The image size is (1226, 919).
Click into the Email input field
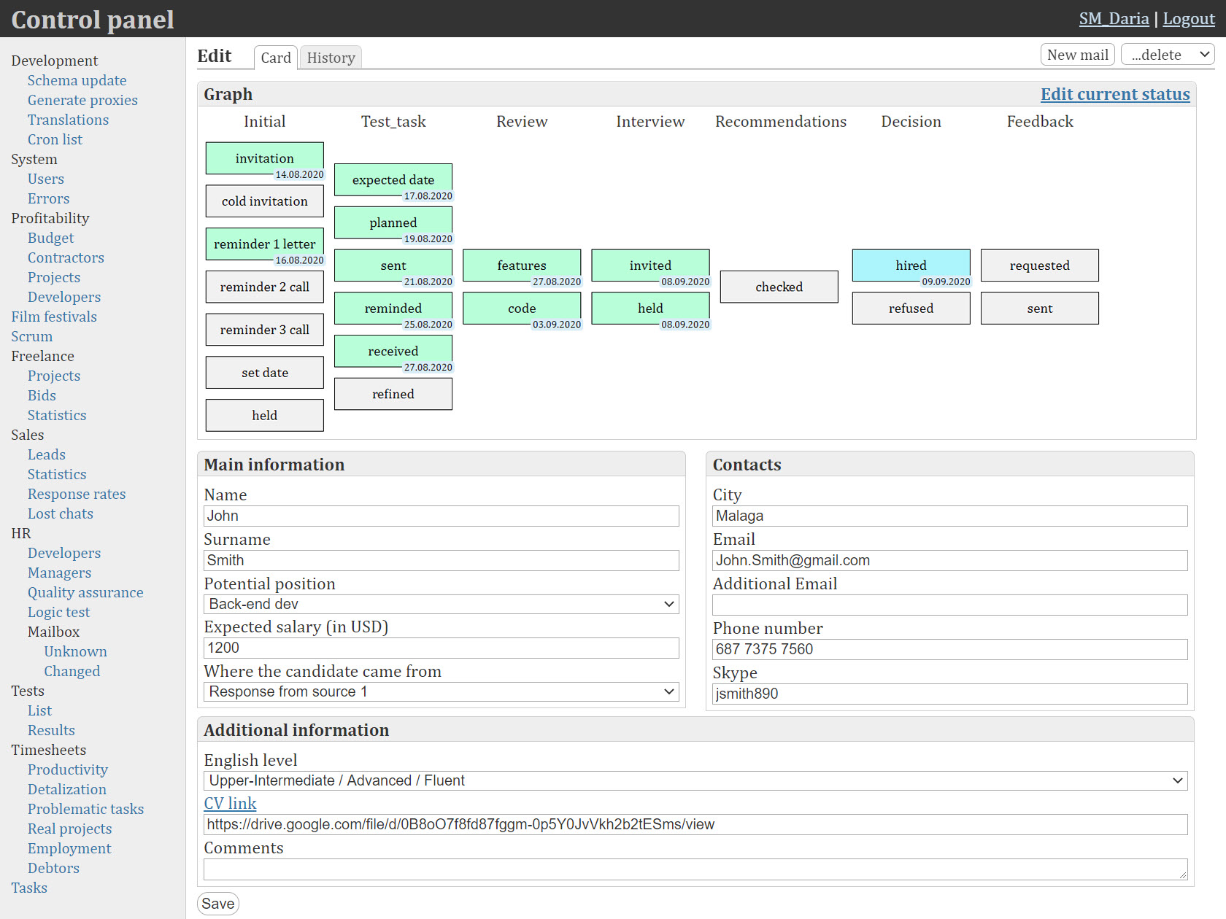[949, 560]
